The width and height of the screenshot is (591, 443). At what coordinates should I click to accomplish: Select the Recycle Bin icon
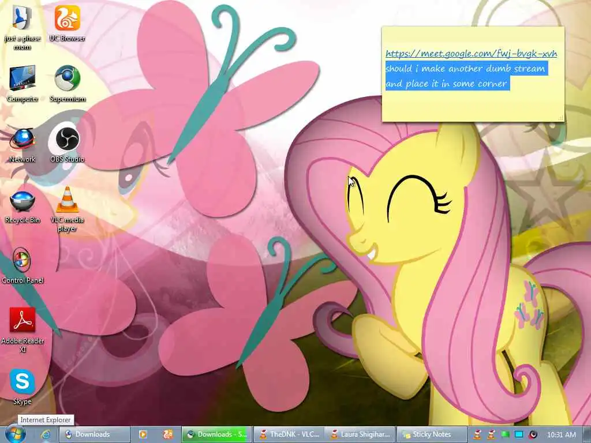[x=23, y=207]
